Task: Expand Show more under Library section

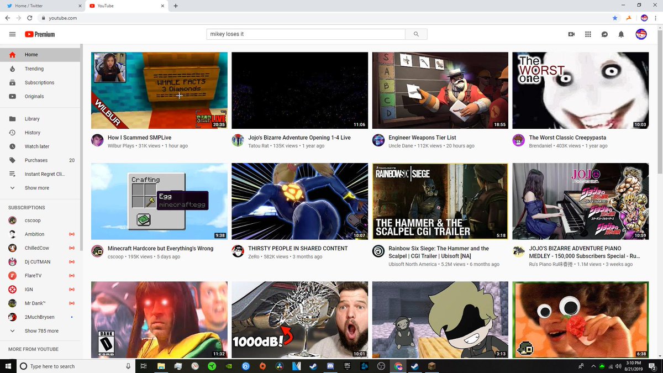Action: (40, 188)
